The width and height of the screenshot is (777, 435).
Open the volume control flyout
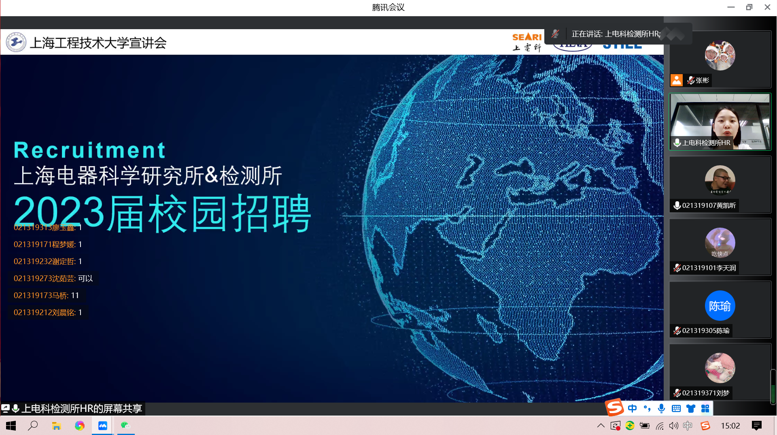673,426
